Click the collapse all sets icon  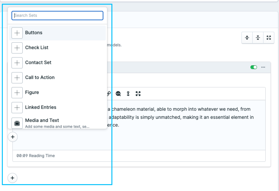coord(258,38)
